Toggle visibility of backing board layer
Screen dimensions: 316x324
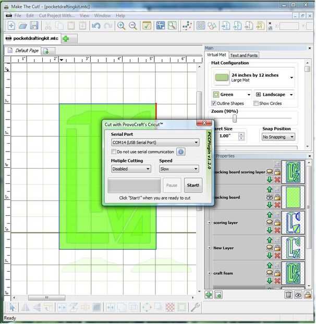270,198
